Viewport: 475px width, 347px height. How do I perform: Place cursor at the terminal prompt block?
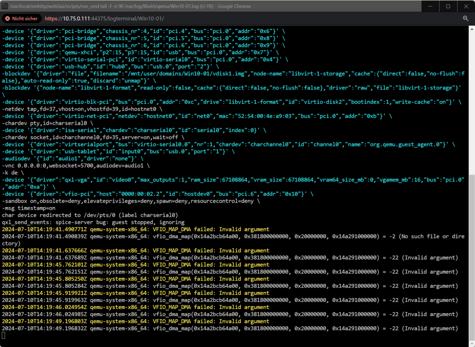tap(4, 335)
